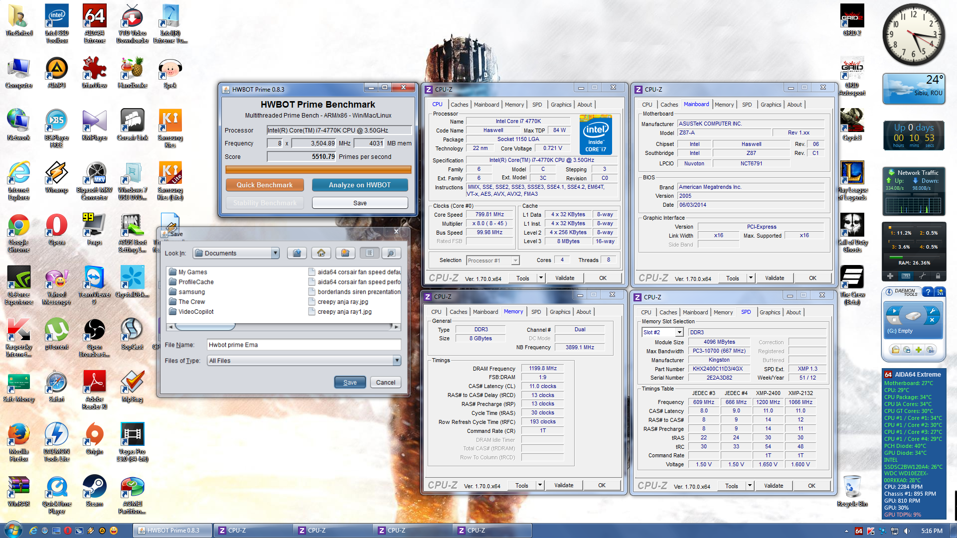This screenshot has width=957, height=538.
Task: Launch Opera desktop shortcut
Action: 56,229
